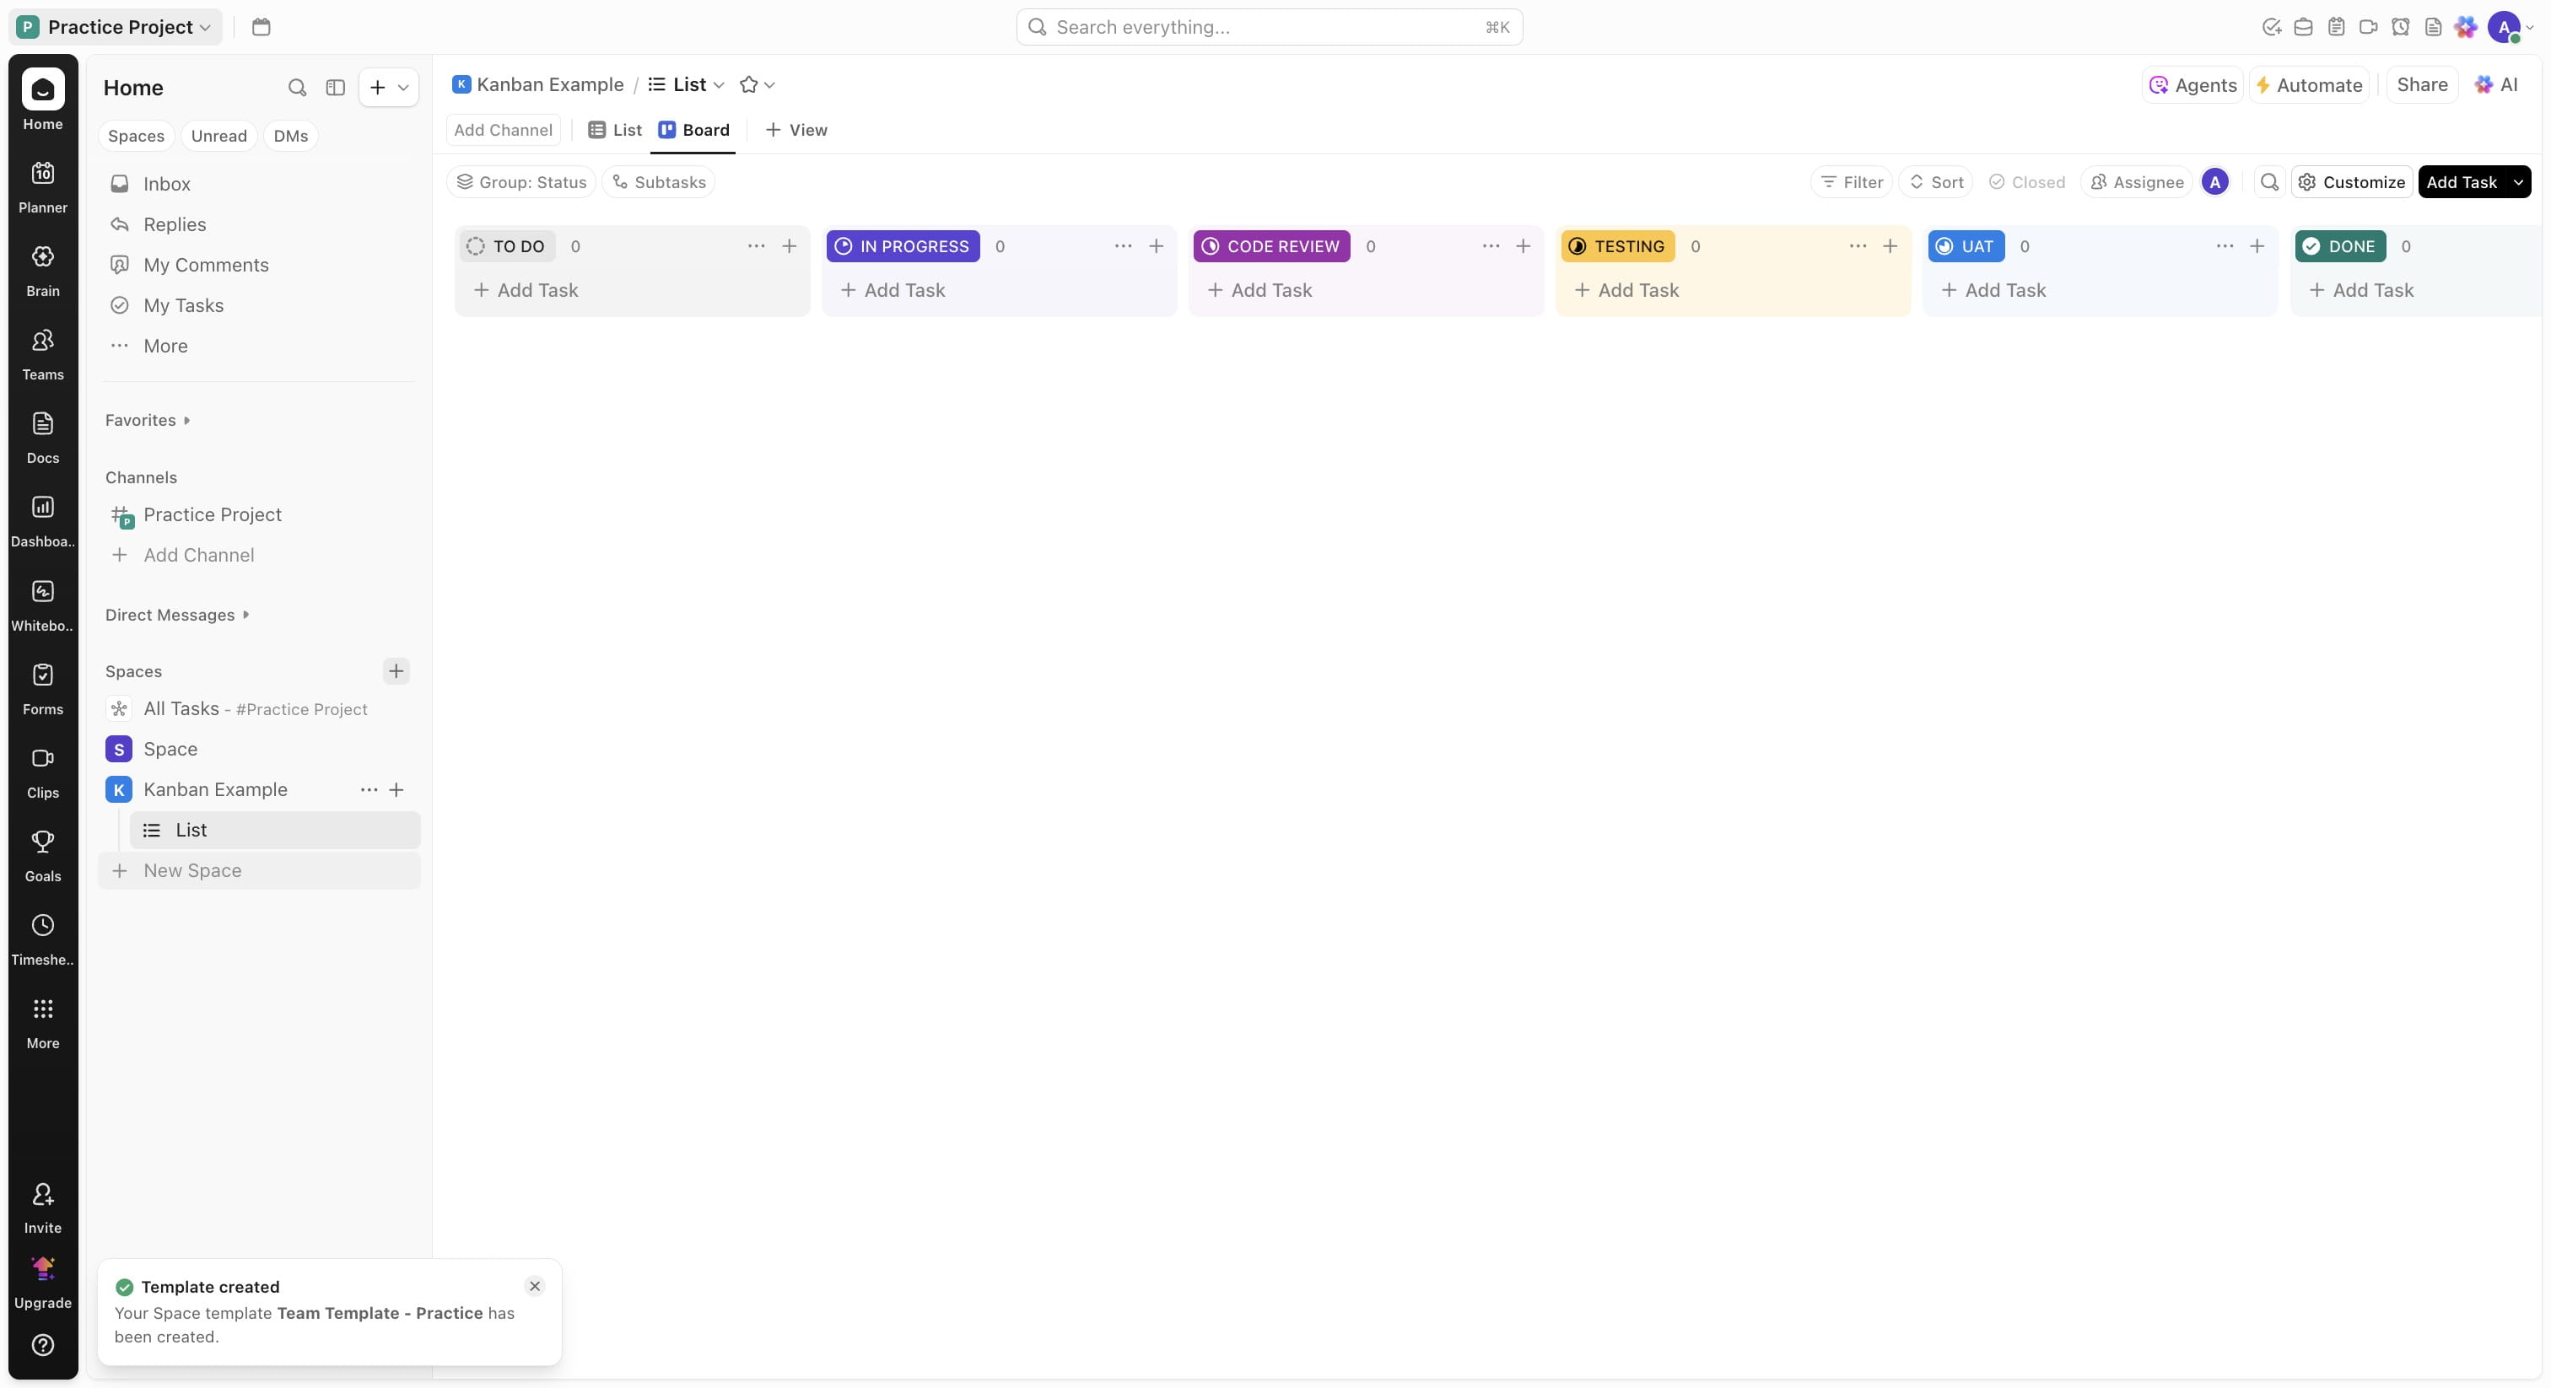This screenshot has height=1388, width=2551.
Task: Click the yellow TESTING status label
Action: [1618, 246]
